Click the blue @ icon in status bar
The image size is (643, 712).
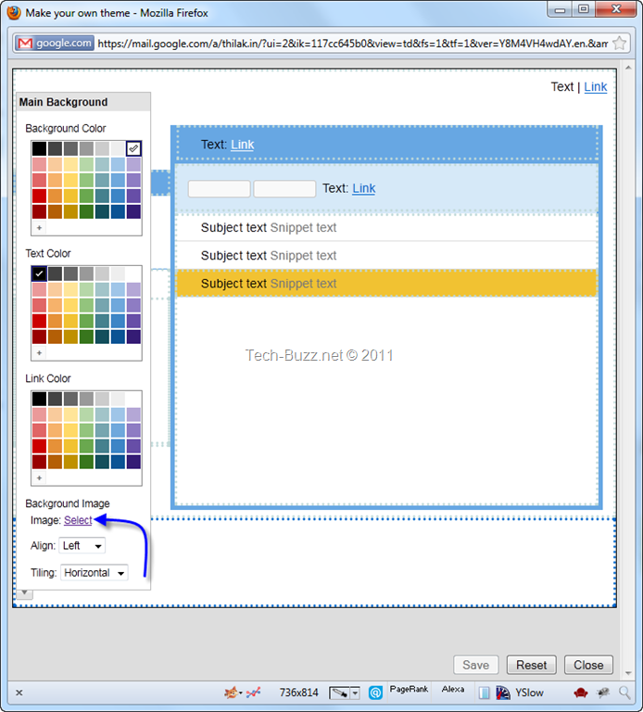point(375,692)
